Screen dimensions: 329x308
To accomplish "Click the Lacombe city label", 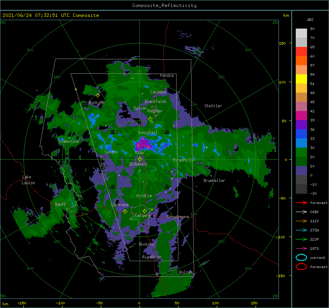I will 158,92.
